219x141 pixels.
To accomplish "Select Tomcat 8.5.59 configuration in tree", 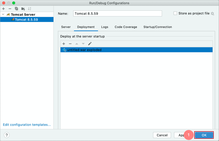I will (x=27, y=20).
